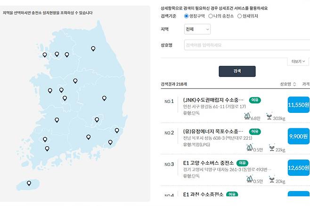
Task: Click the northeasternmost map pin in Gangwon
Action: pos(93,48)
